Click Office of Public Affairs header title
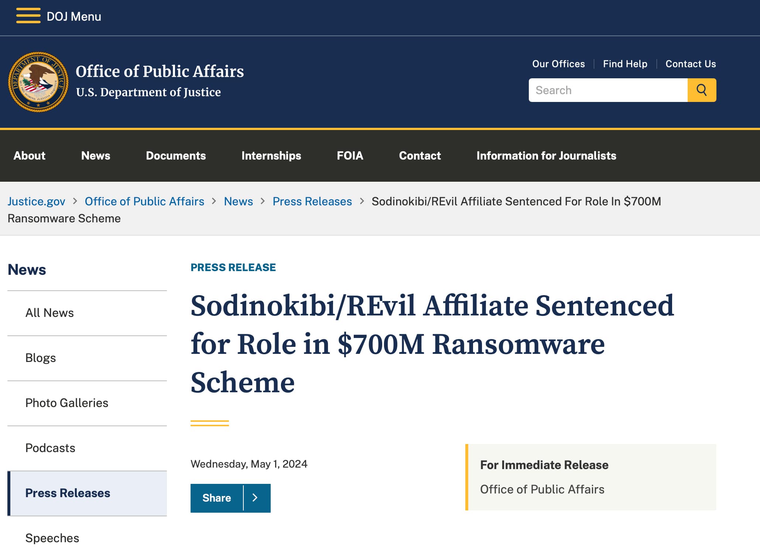The height and width of the screenshot is (557, 760). pyautogui.click(x=160, y=71)
